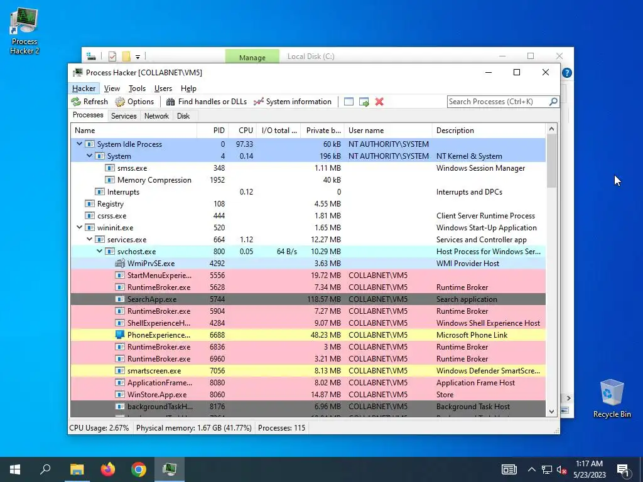Open the Recycle Bin desktop icon

[x=612, y=399]
